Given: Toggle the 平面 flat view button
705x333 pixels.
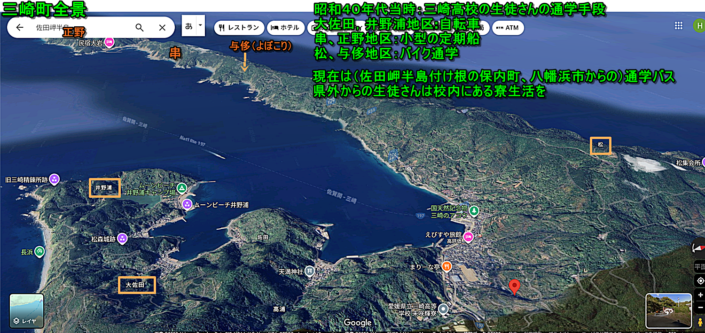Looking at the screenshot, I should pyautogui.click(x=699, y=267).
